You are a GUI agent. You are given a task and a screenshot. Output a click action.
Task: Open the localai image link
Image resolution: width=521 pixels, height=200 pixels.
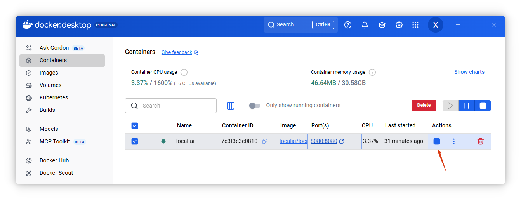coord(293,141)
